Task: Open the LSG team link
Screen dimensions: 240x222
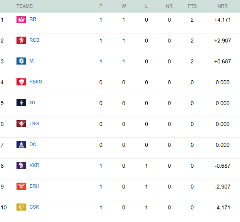Action: coord(34,124)
